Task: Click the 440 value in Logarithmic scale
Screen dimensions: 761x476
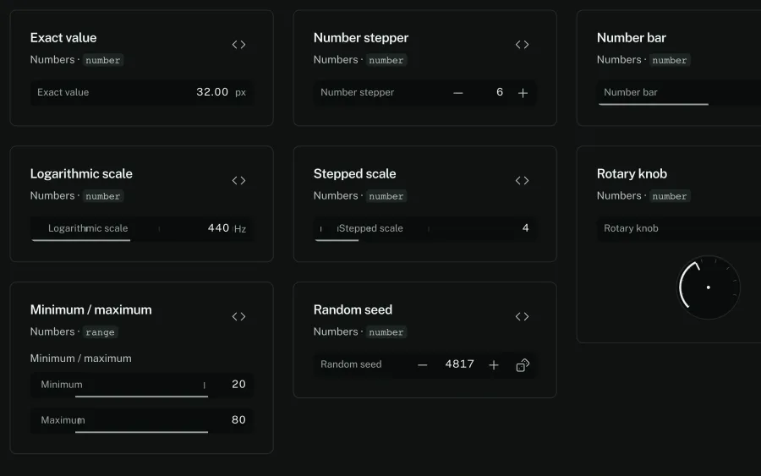Action: point(218,228)
